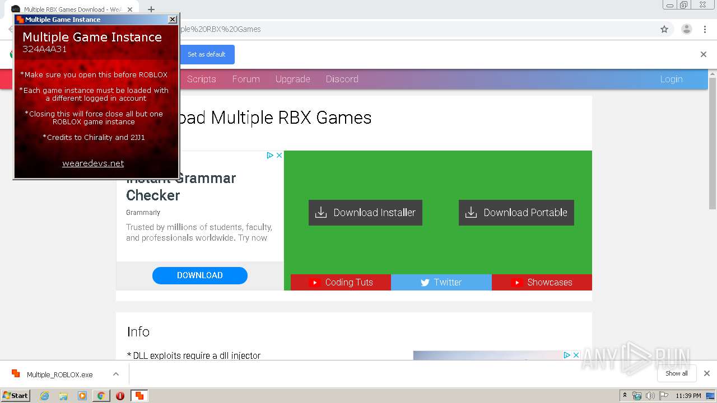Switch to Chrome in the taskbar
This screenshot has height=403, width=717.
(x=101, y=396)
